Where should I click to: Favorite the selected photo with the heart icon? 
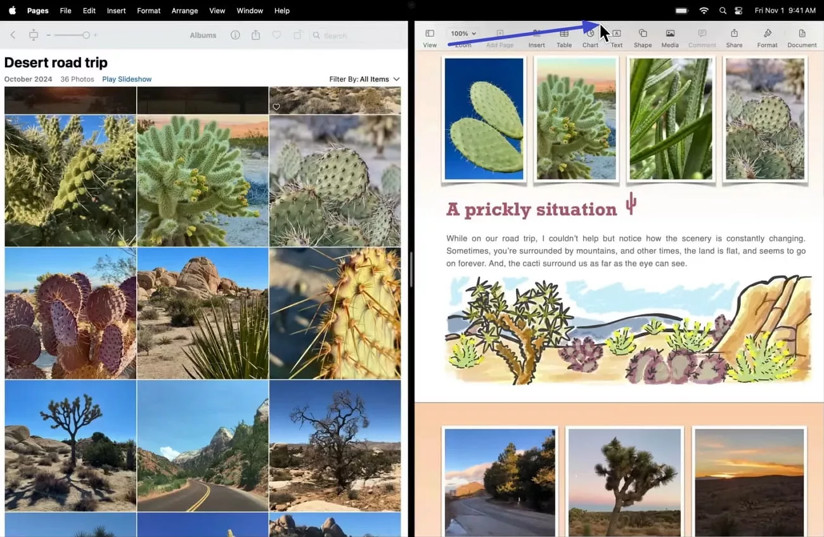[x=276, y=36]
